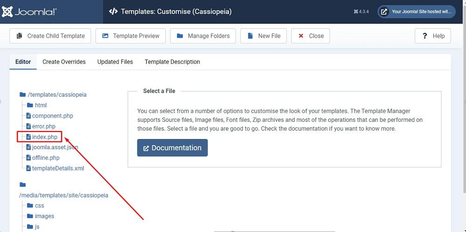This screenshot has width=466, height=232.
Task: Click the external link icon on Documentation
Action: (146, 148)
